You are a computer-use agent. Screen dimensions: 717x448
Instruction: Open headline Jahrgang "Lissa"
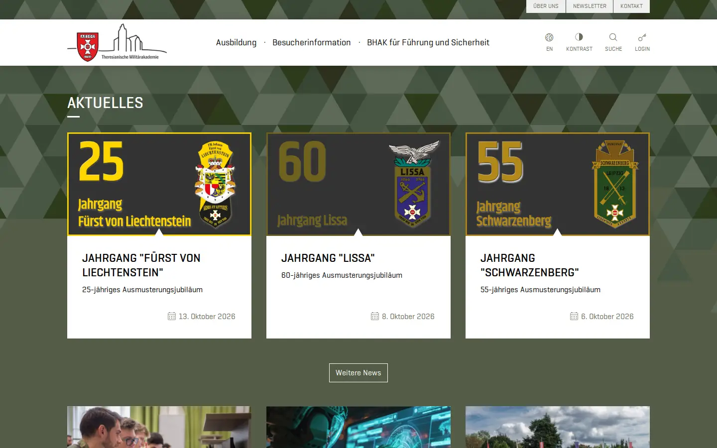click(328, 258)
